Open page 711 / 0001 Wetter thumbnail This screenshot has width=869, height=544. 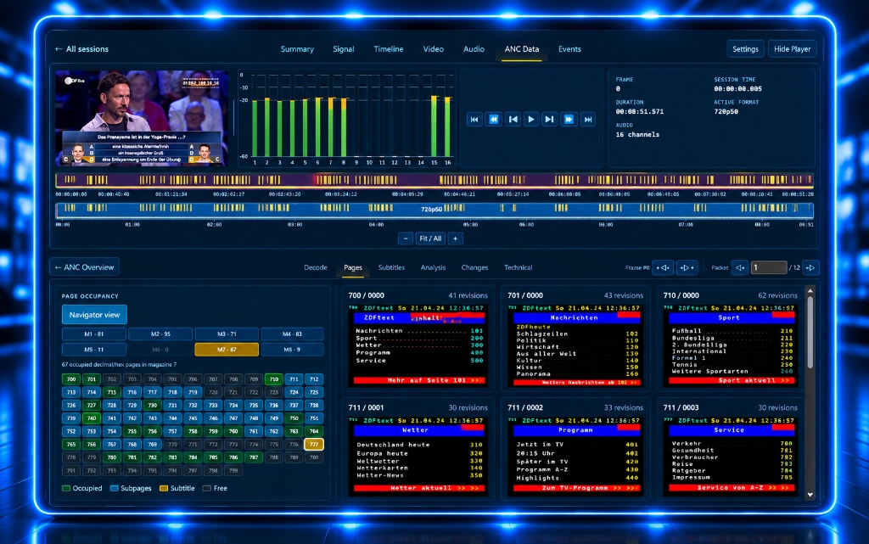[x=418, y=457]
